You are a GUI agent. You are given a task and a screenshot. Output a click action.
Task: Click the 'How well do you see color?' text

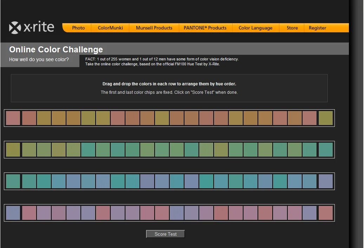point(39,59)
